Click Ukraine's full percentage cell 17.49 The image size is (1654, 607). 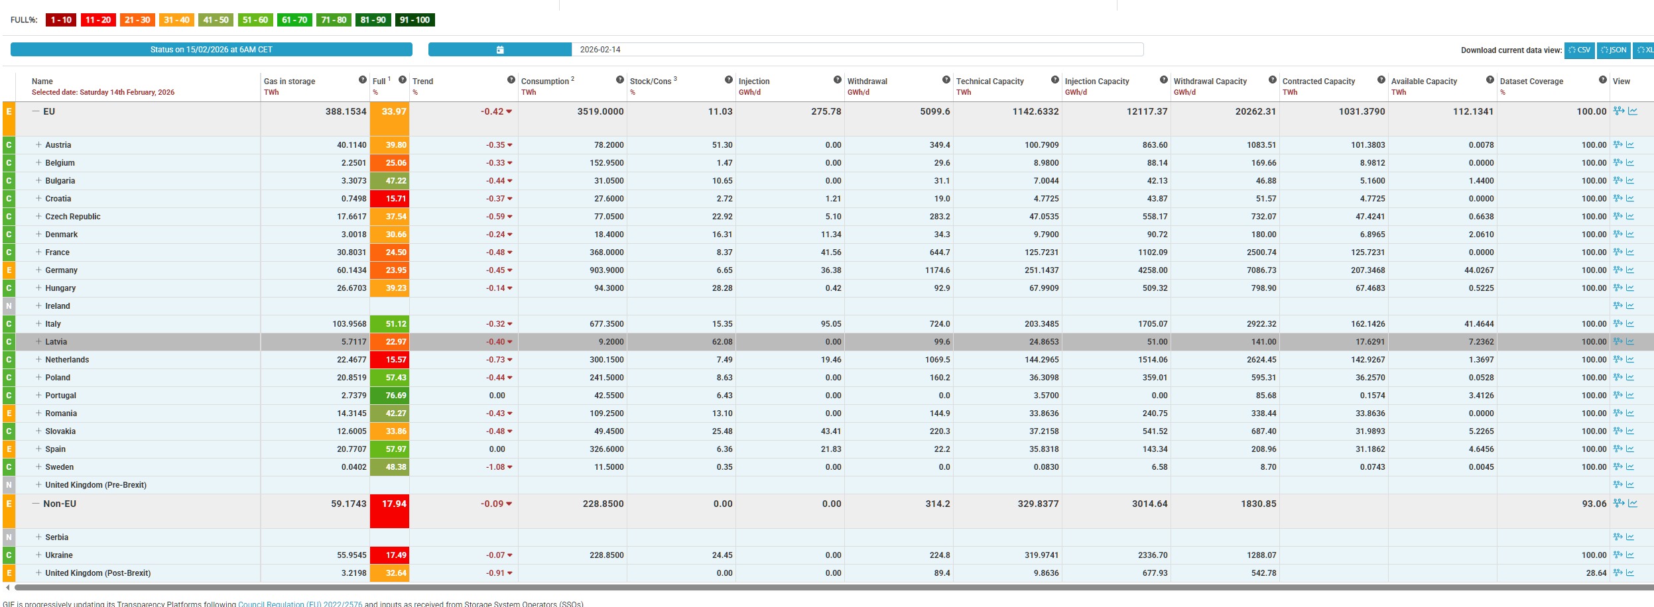coord(389,555)
